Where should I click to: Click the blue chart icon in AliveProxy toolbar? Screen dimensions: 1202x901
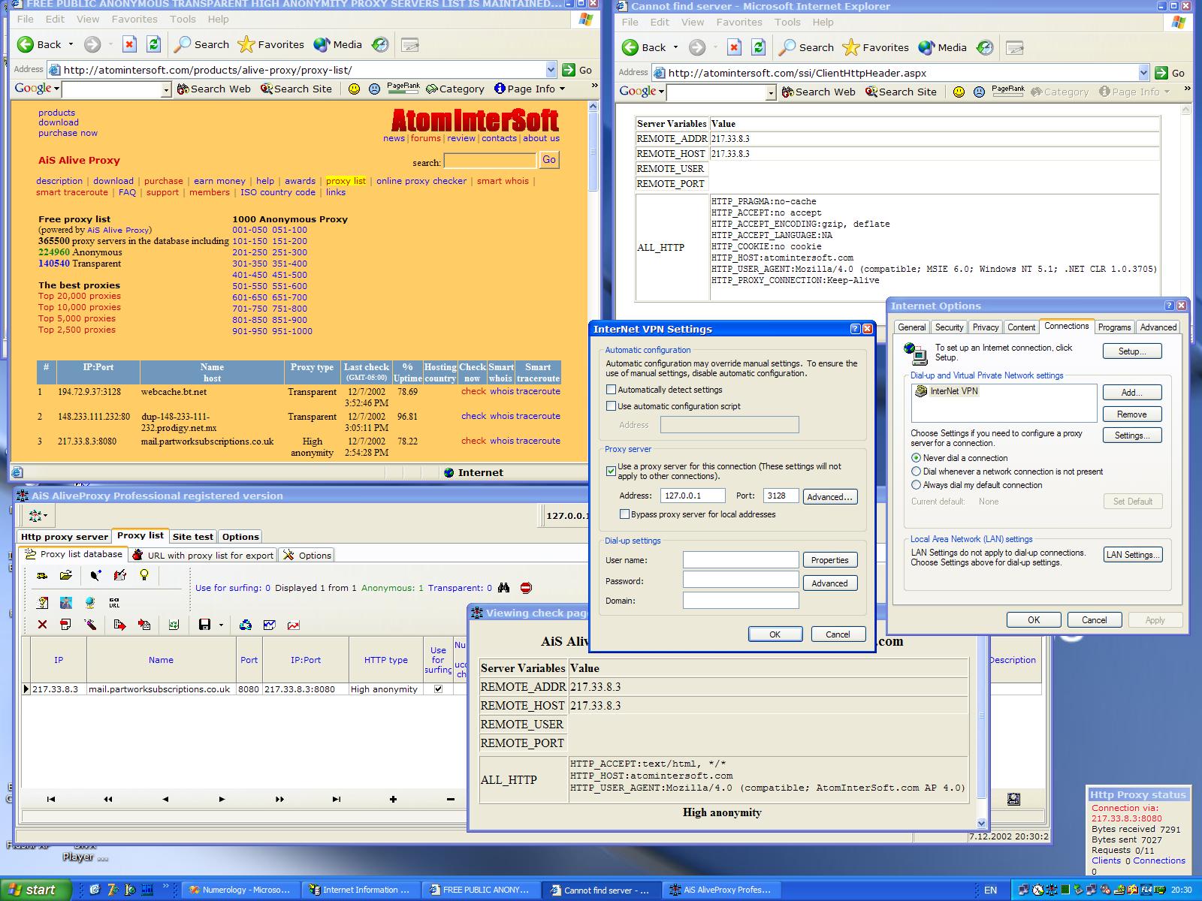coord(270,625)
